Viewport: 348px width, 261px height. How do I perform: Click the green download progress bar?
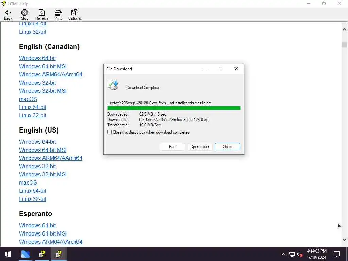pyautogui.click(x=174, y=108)
